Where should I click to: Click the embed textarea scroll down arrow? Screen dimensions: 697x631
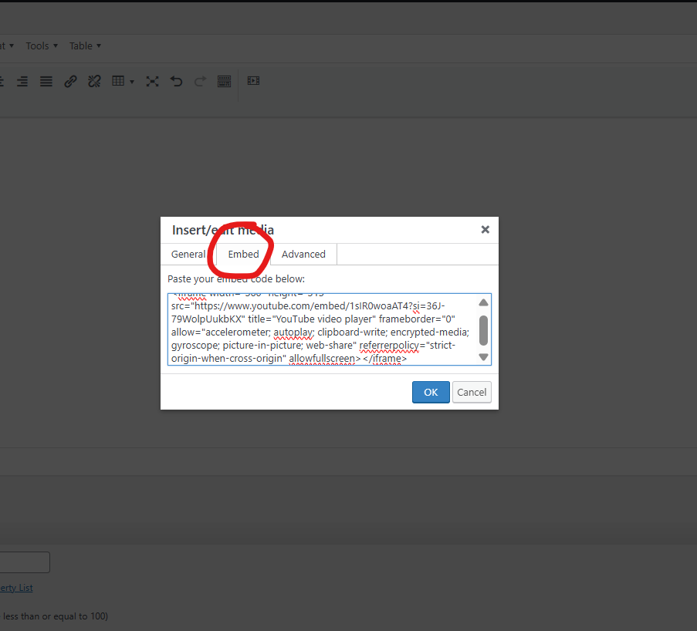[484, 357]
